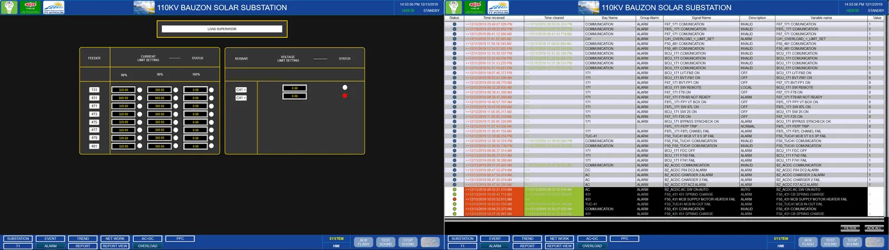This screenshot has height=250, width=889.
Task: Sort alarms by Time received column
Action: click(x=494, y=18)
